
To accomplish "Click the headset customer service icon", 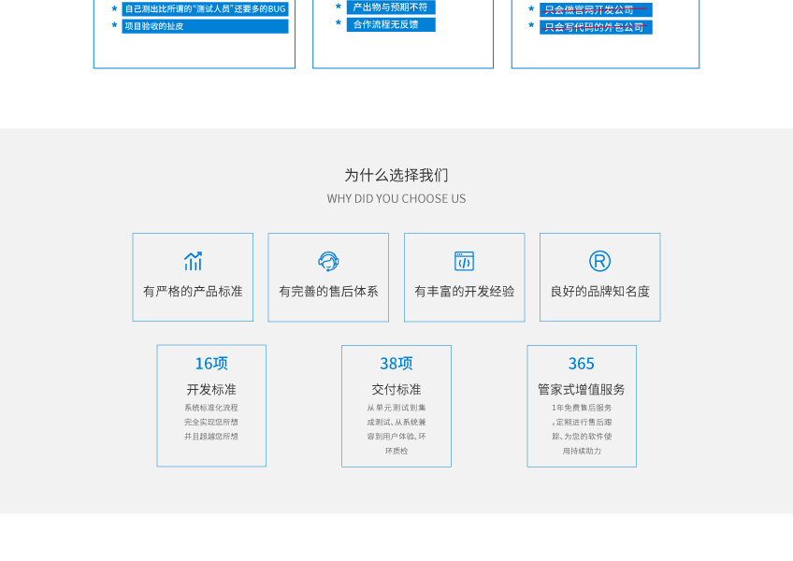I will point(328,262).
